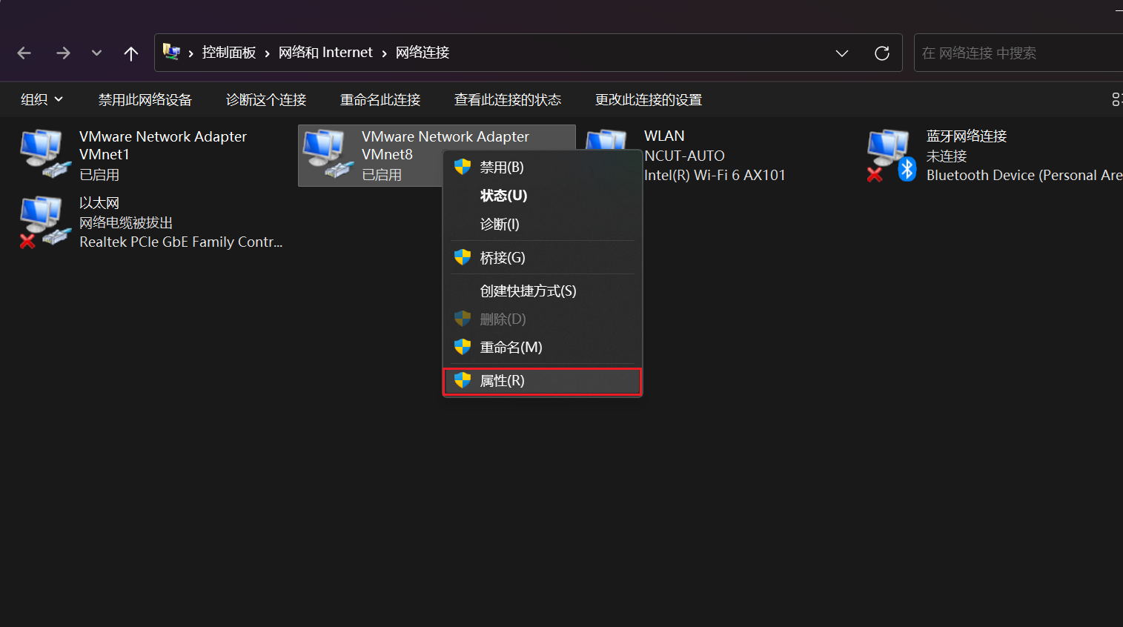The width and height of the screenshot is (1123, 627).
Task: Click the shield icon beside 属性(R)
Action: click(463, 380)
